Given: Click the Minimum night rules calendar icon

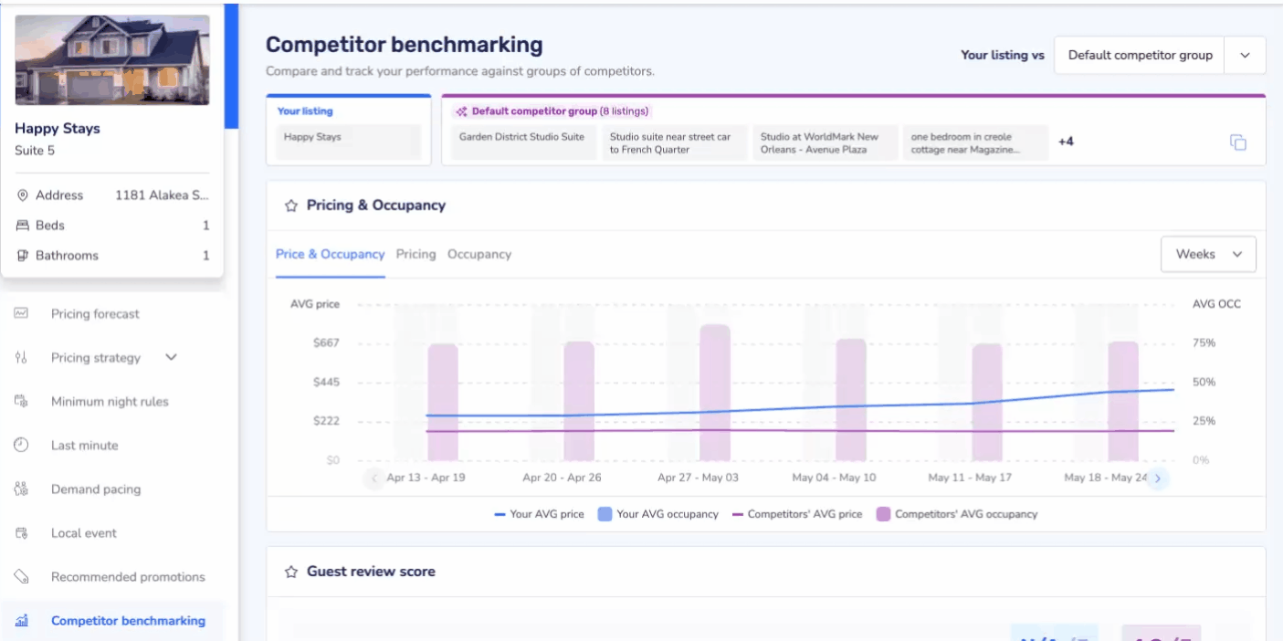Looking at the screenshot, I should pos(21,401).
